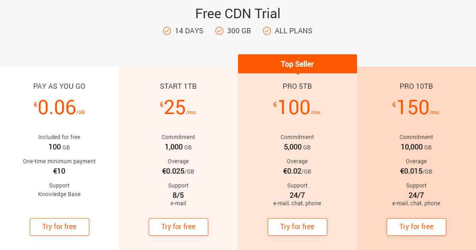Click the €150 per month price
476x250 pixels.
416,107
